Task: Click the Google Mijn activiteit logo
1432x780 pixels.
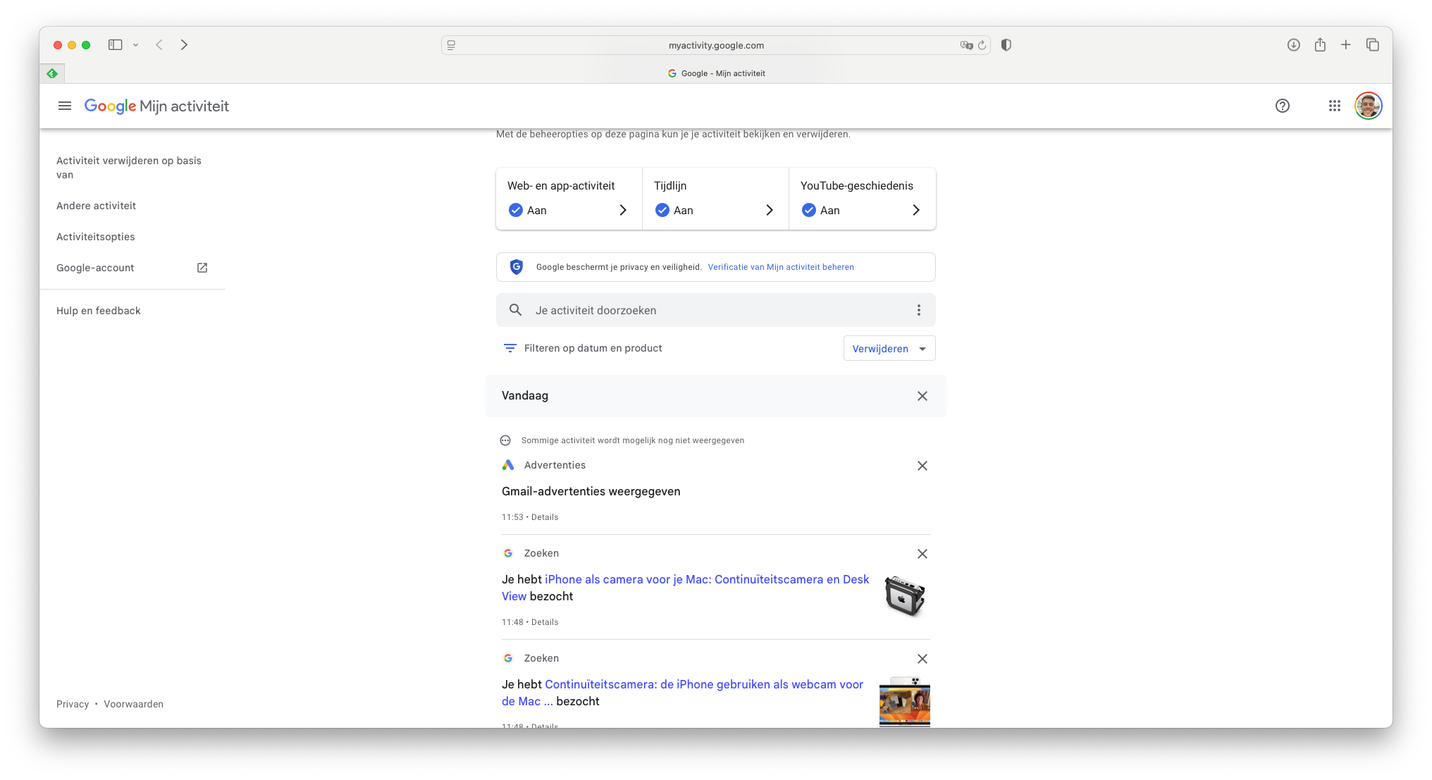Action: 156,106
